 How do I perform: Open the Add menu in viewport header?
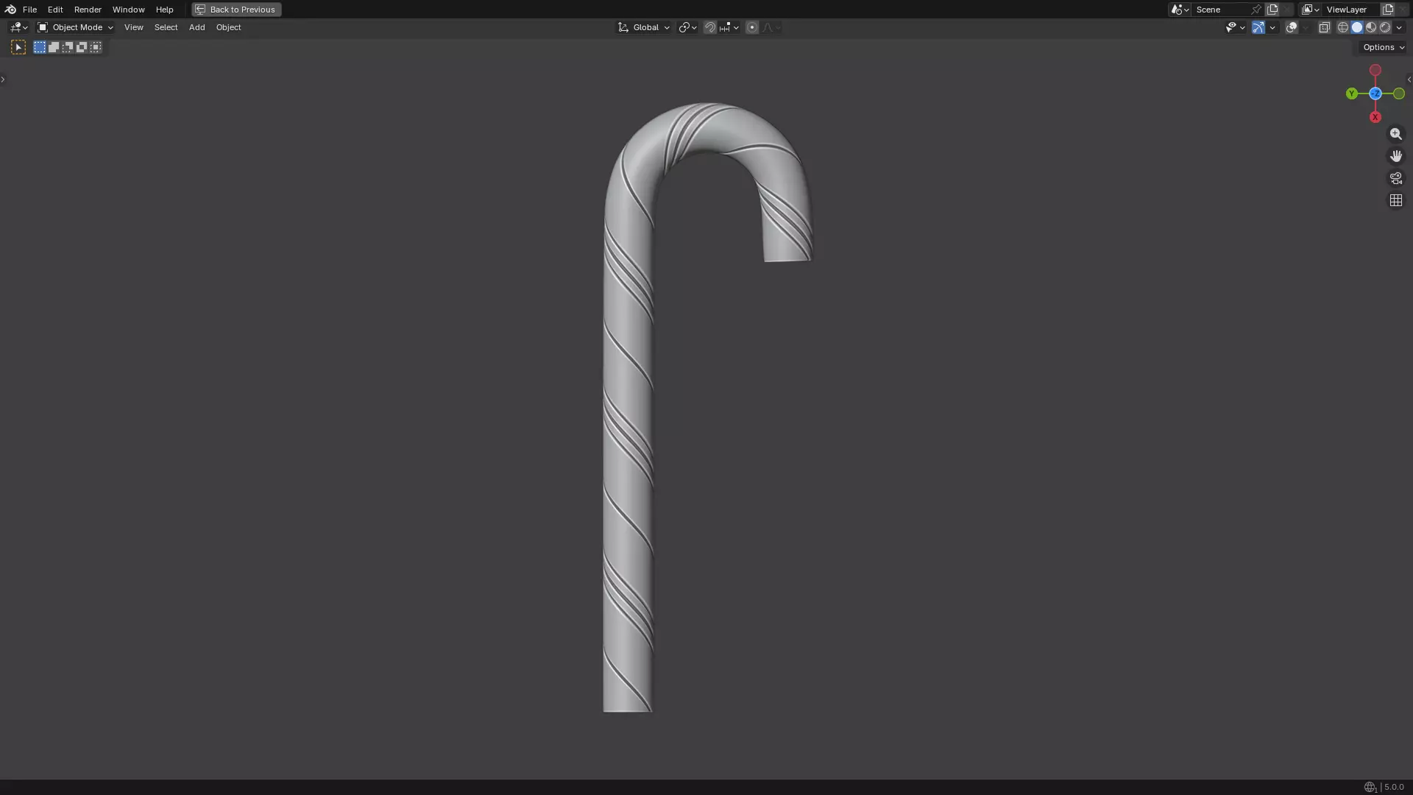coord(196,27)
